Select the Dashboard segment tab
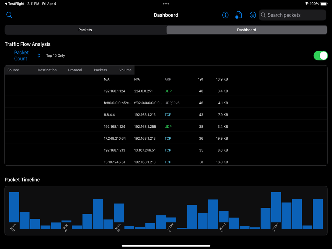The height and width of the screenshot is (249, 332). click(246, 30)
